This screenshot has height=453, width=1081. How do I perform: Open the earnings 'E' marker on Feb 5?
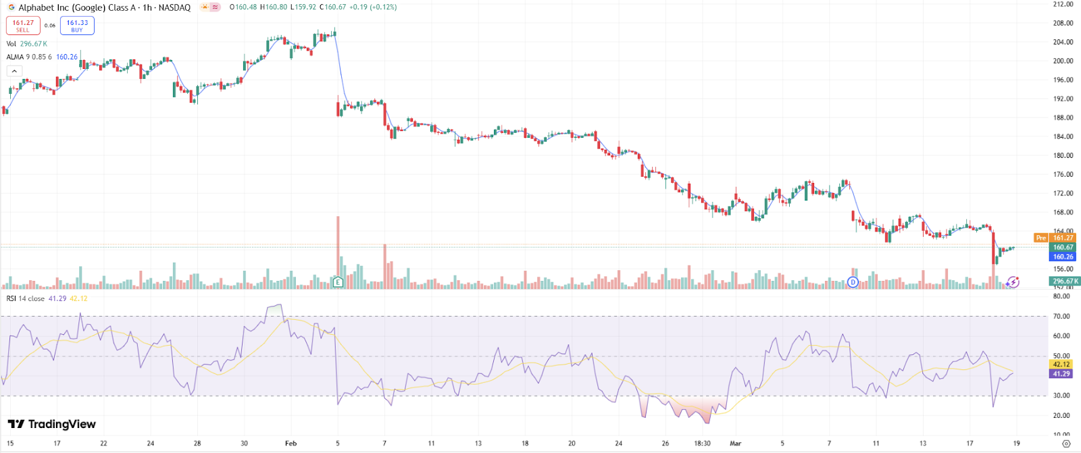coord(338,282)
